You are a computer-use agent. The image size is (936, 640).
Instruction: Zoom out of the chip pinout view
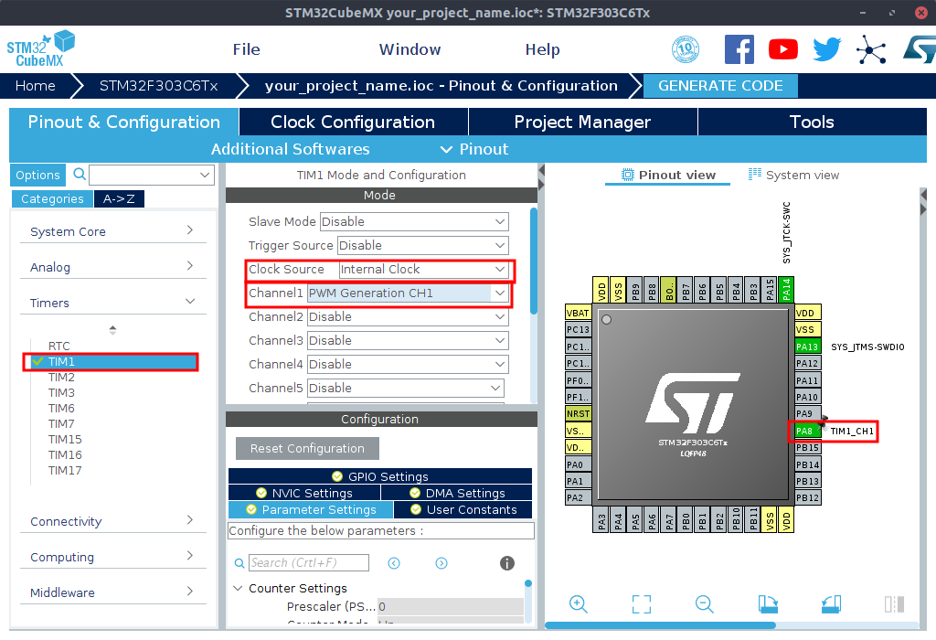pos(704,603)
